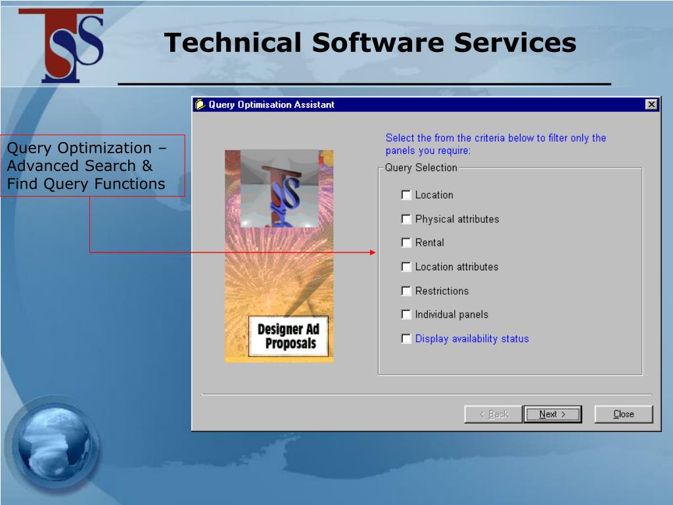
Task: Click the Next button
Action: (553, 414)
